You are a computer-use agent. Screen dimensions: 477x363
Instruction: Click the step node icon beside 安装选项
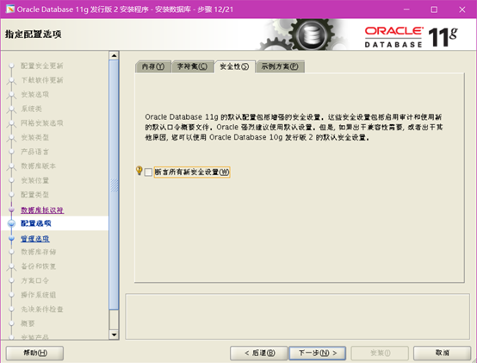(x=11, y=95)
